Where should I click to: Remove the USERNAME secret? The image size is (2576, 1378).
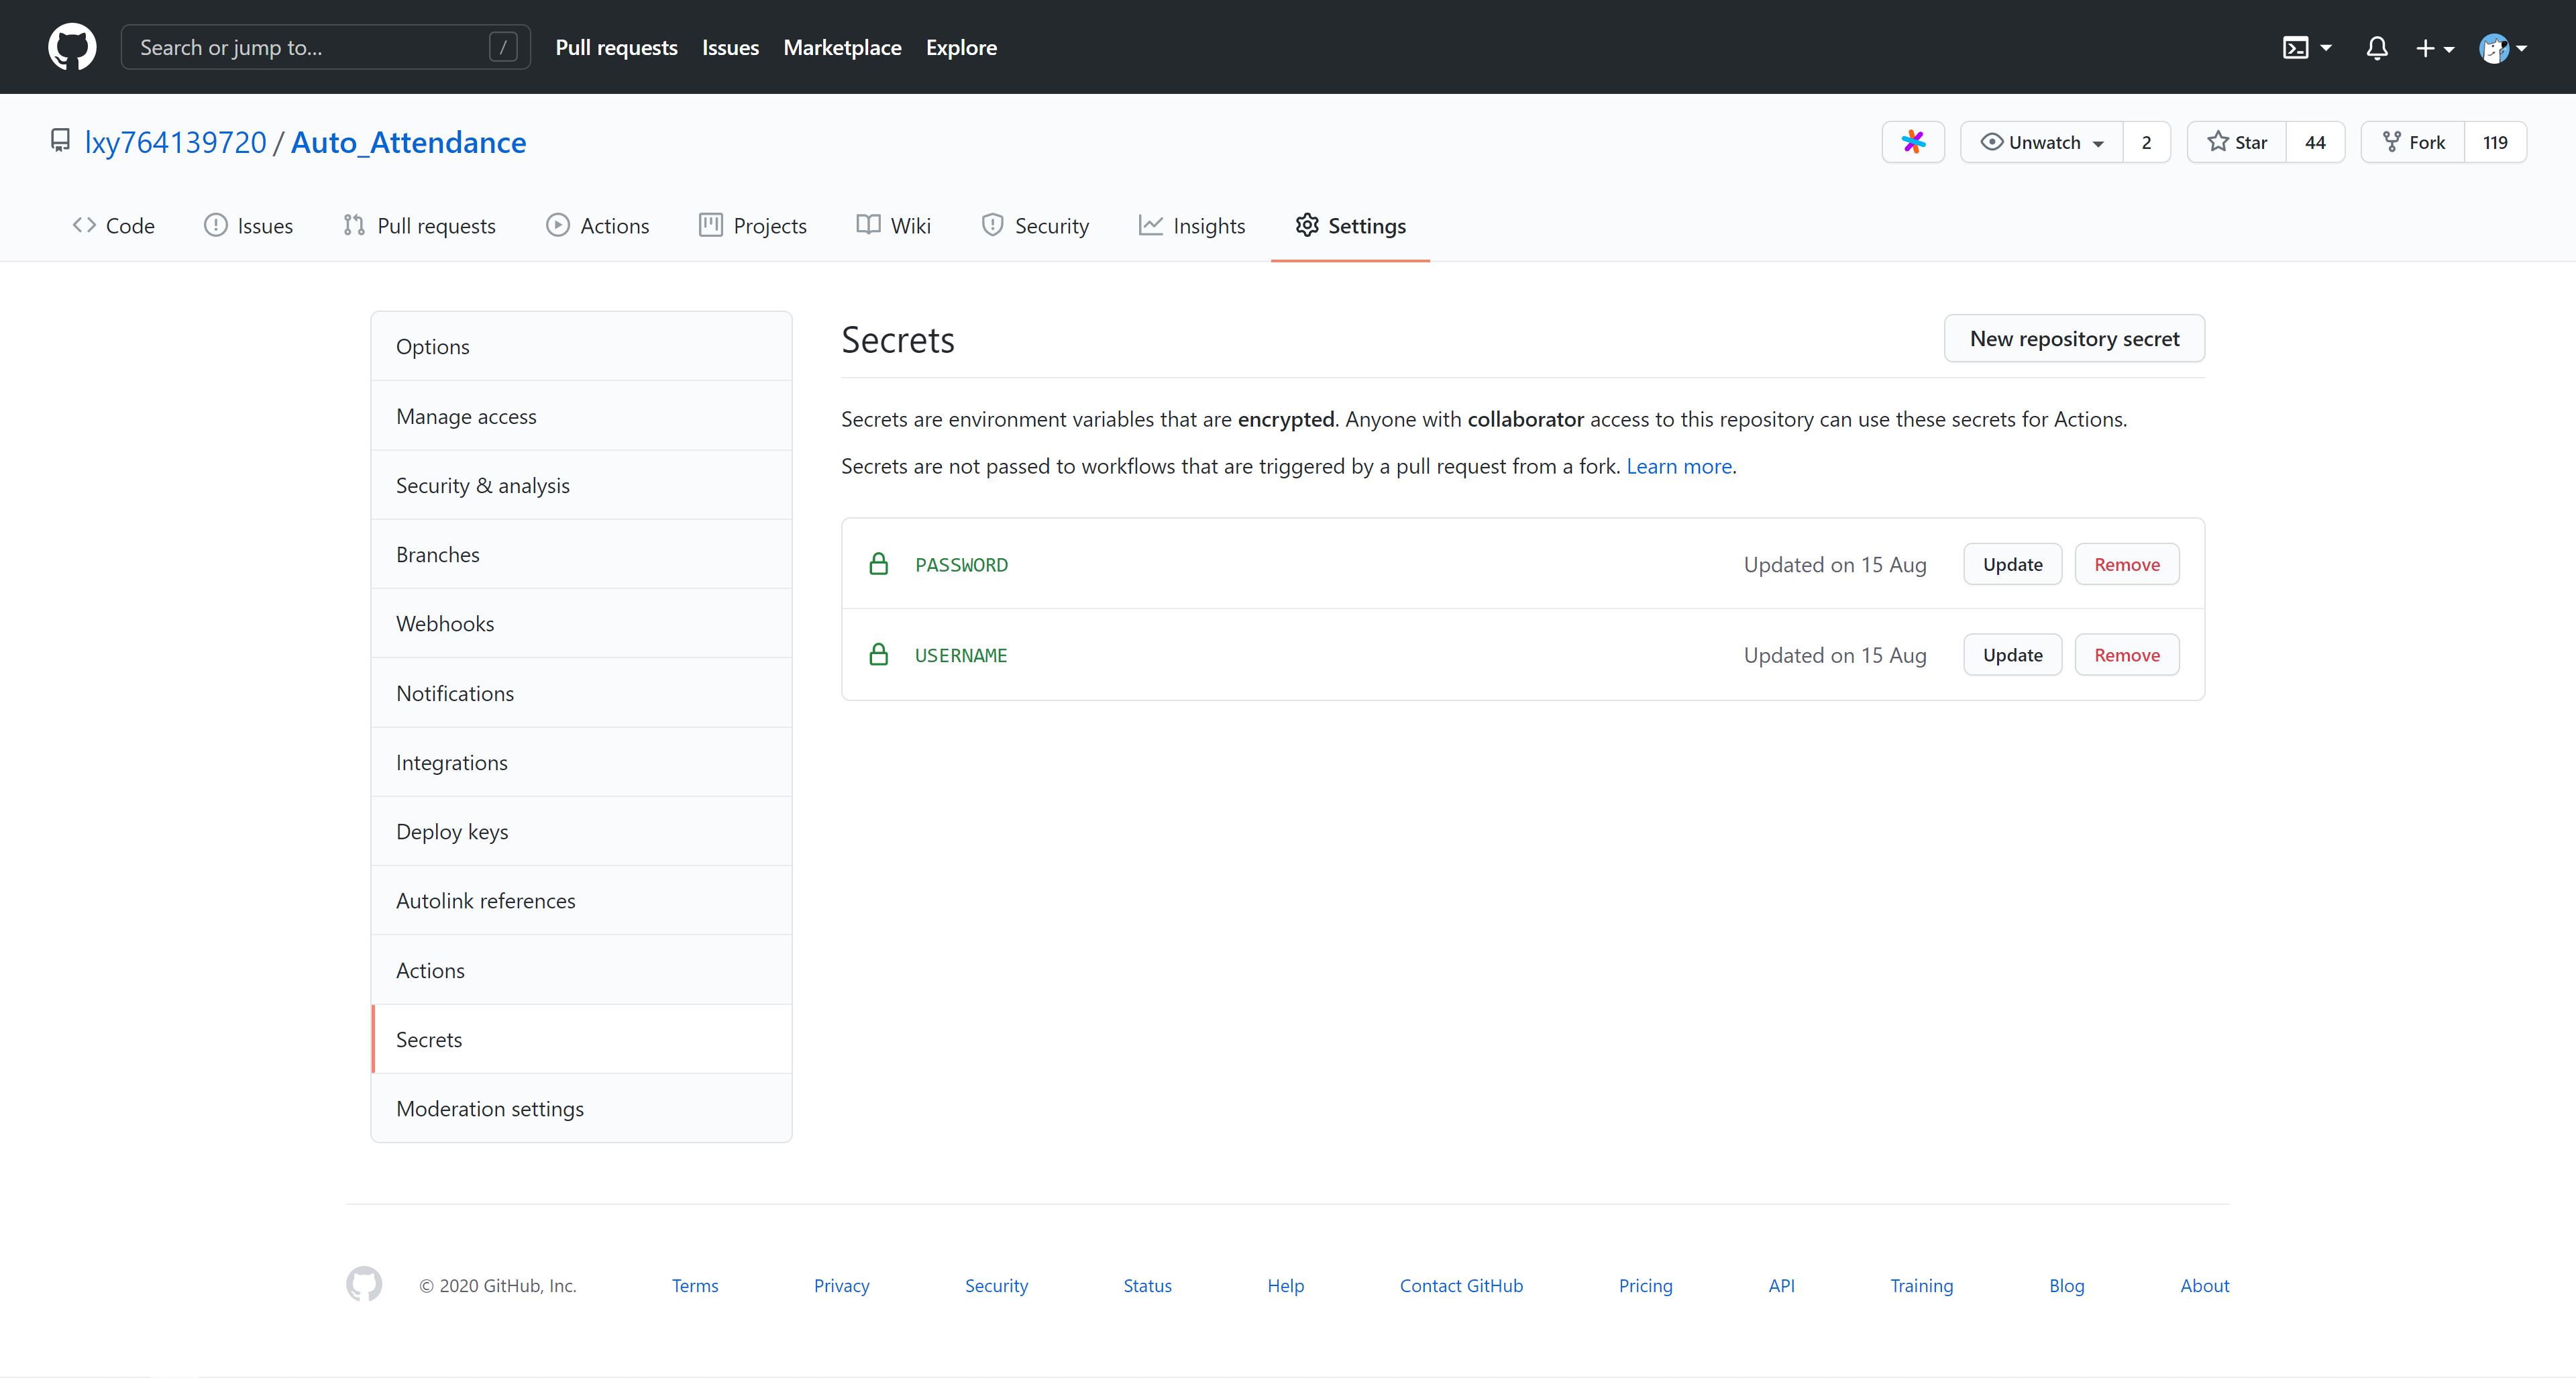[x=2127, y=654]
